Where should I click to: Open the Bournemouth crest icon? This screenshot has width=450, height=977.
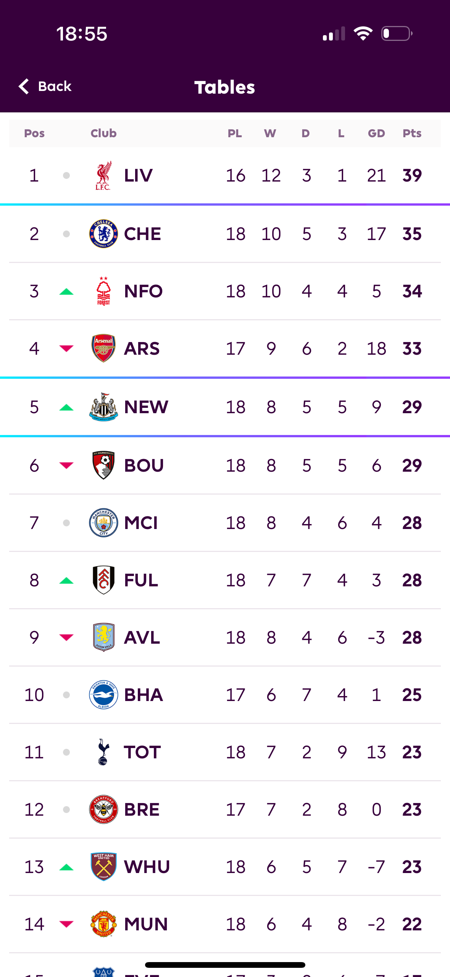103,465
